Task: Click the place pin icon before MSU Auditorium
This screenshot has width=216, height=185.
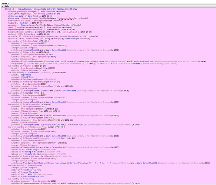Action: pyautogui.click(x=20, y=38)
